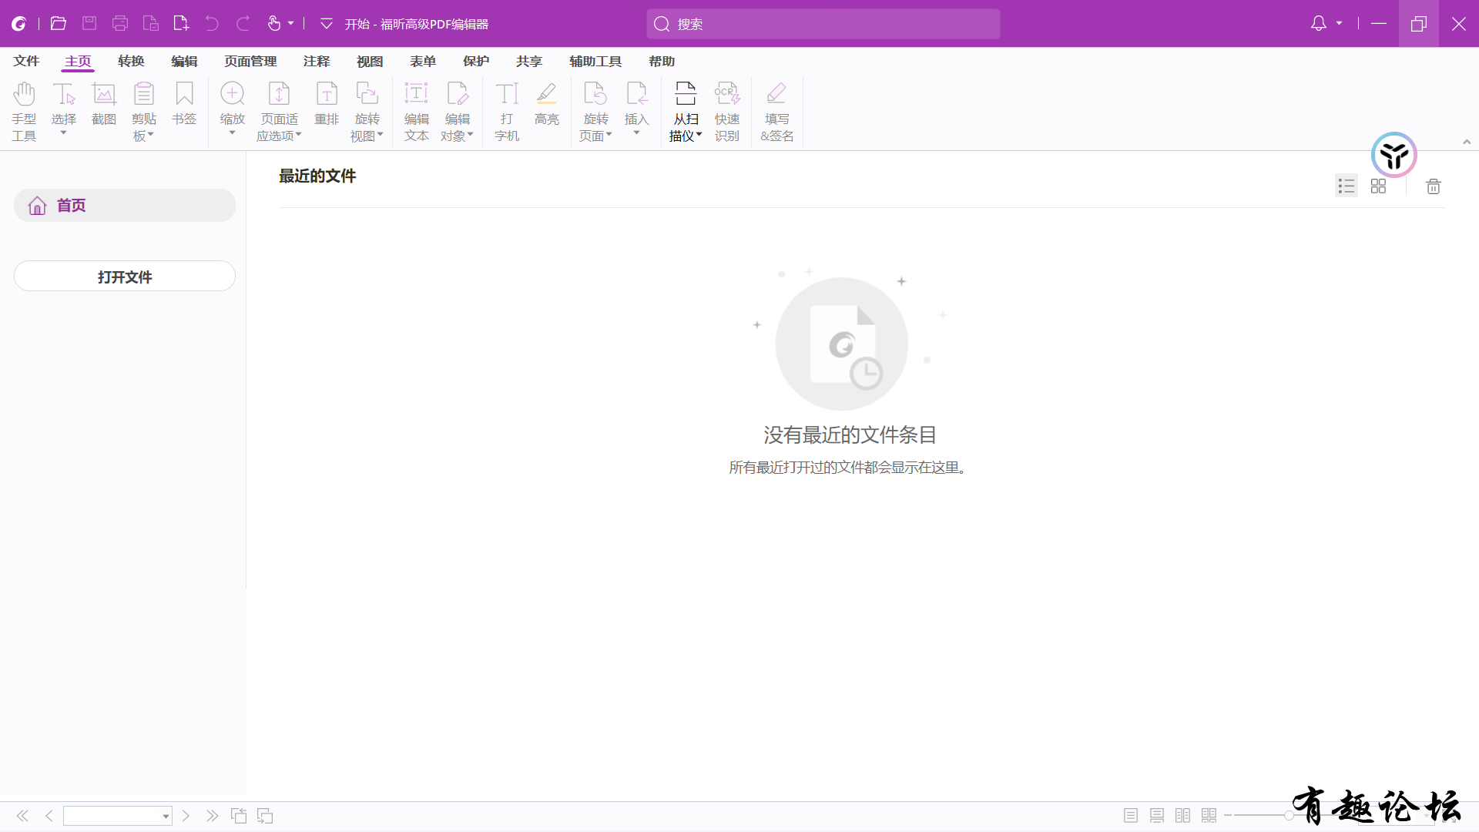1479x832 pixels.
Task: Open the Protect (保护) ribbon tab
Action: [476, 62]
